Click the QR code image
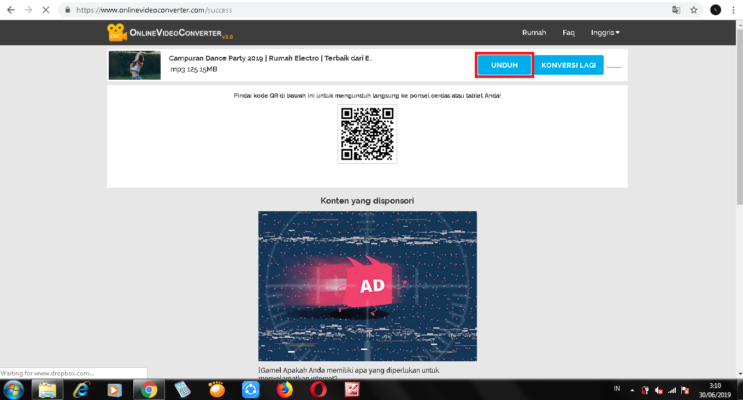743x400 pixels. point(367,134)
